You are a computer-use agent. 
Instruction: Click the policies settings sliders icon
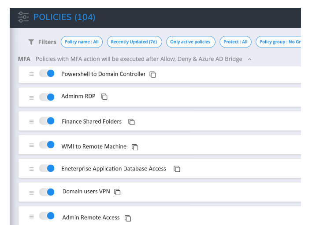[x=23, y=17]
